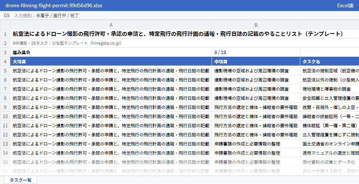Click the G5 cell reference box
Image resolution: width=359 pixels, height=184 pixels.
[6, 16]
